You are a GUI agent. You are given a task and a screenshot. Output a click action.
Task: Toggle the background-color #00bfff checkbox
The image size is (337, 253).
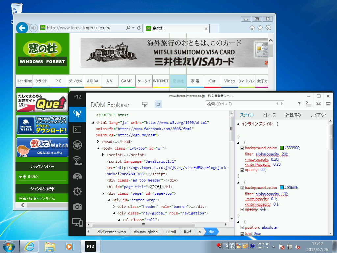[242, 188]
